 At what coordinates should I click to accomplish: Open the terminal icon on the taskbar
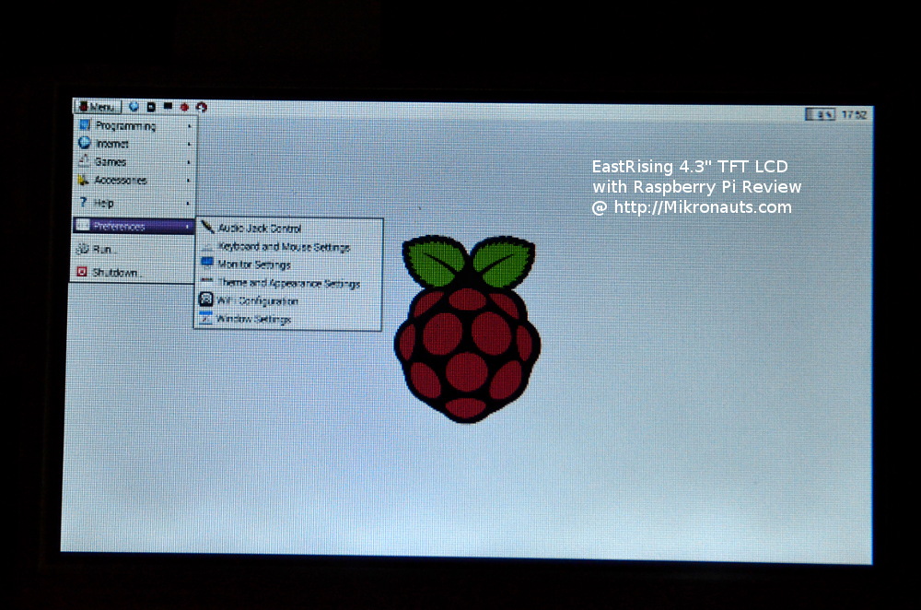pyautogui.click(x=168, y=106)
